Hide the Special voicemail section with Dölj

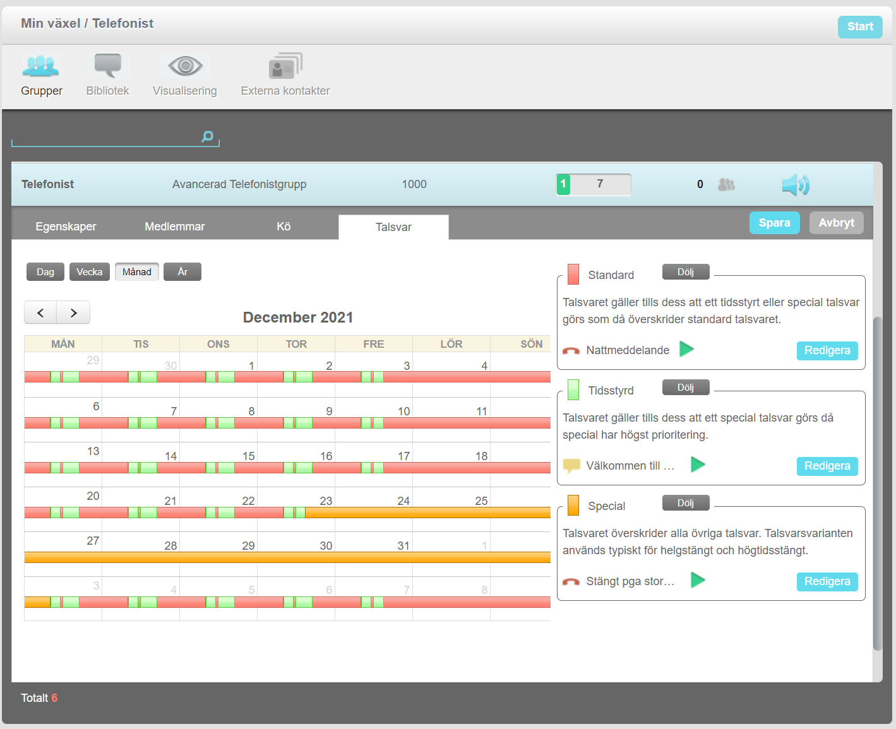coord(686,503)
